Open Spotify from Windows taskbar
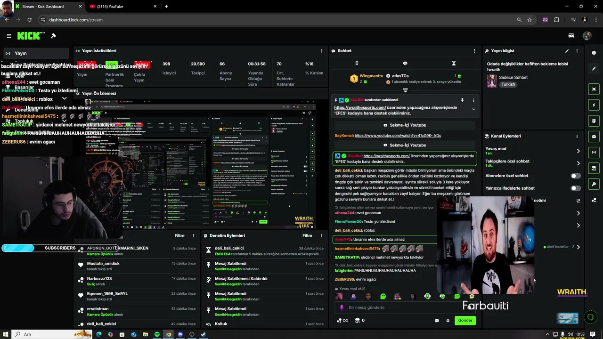 [157, 334]
